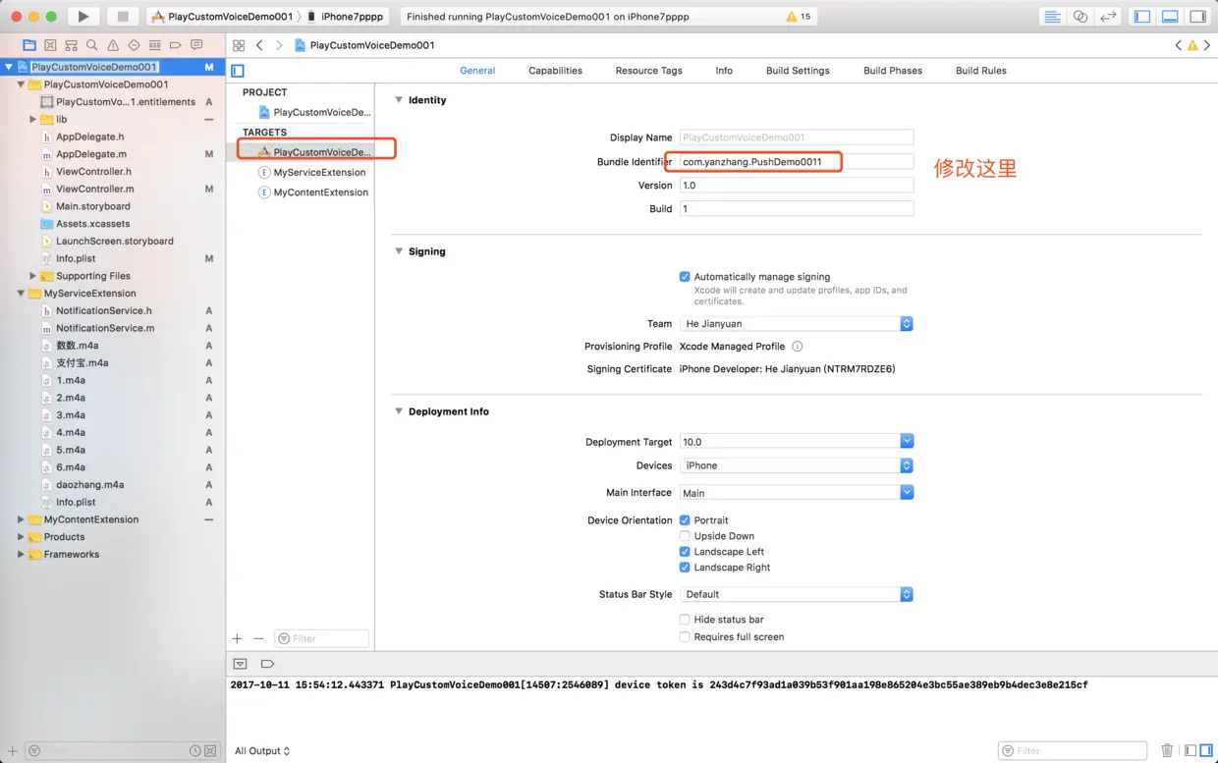
Task: Run the project with Play button
Action: coord(83,17)
